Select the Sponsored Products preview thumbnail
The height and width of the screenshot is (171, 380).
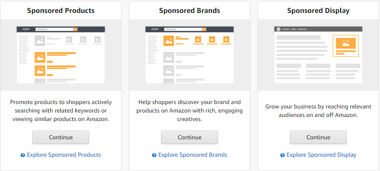point(61,55)
